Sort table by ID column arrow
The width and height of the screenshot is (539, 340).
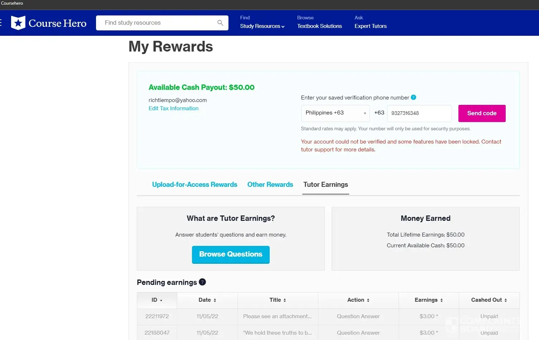(x=161, y=300)
